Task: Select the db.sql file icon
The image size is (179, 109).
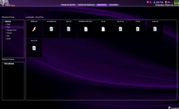Action: [103, 29]
